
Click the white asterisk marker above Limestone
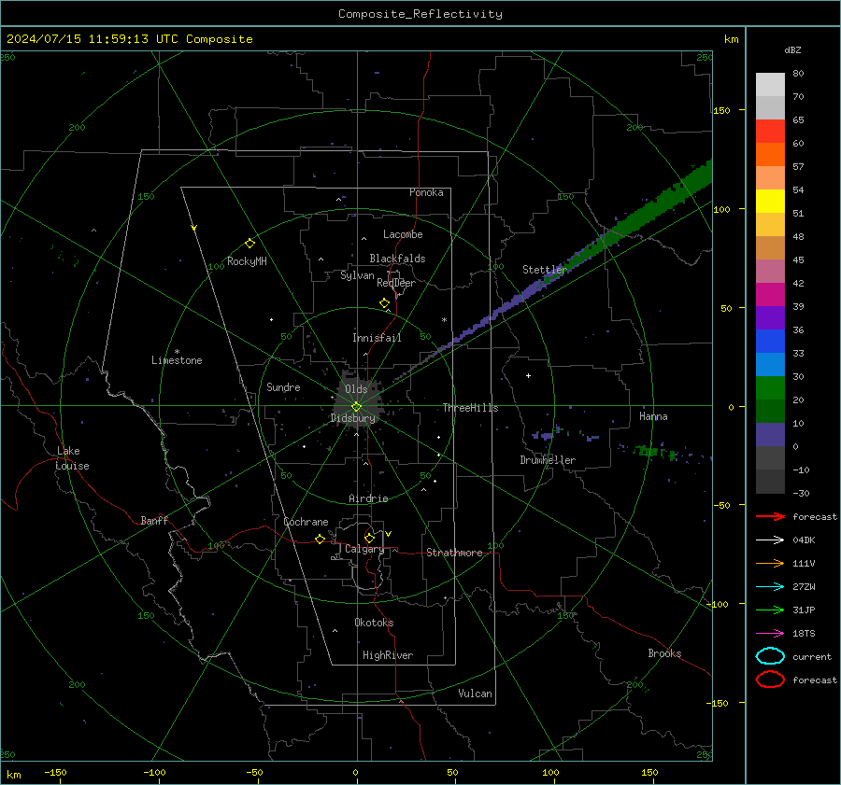click(177, 352)
